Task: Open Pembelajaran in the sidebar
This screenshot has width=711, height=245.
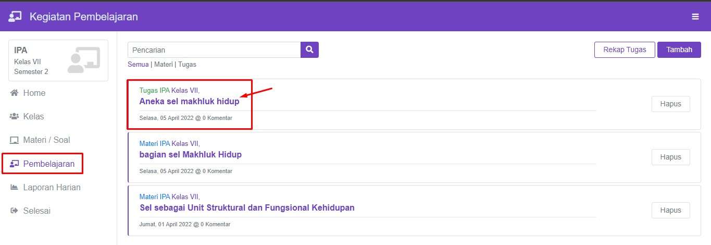Action: 48,164
